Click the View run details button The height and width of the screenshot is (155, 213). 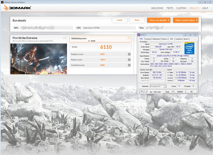click(x=159, y=20)
